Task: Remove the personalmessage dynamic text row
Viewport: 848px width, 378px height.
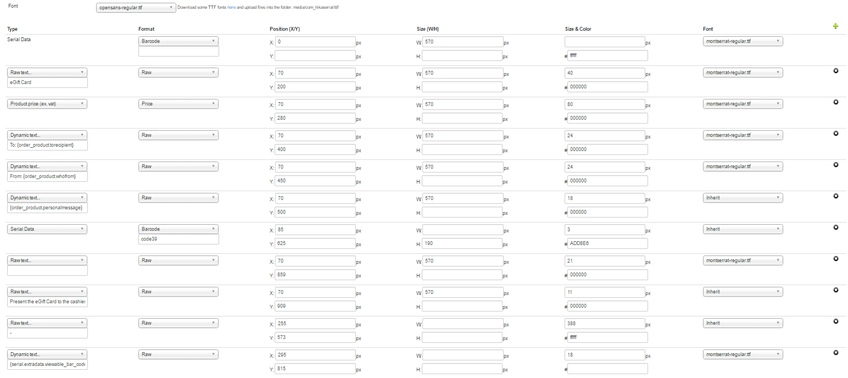Action: pyautogui.click(x=835, y=196)
